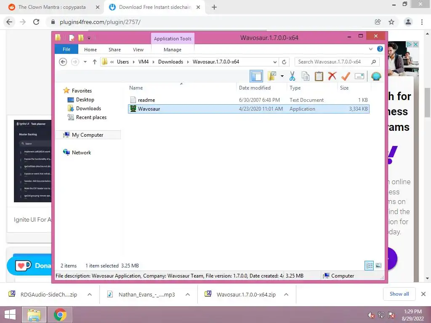
Task: Toggle the preview pane layout icon
Action: [256, 76]
